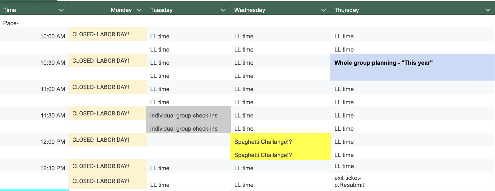Select CLOSED- LABOR DAY! cell at 12:00 PM
495x191 pixels.
coord(107,140)
